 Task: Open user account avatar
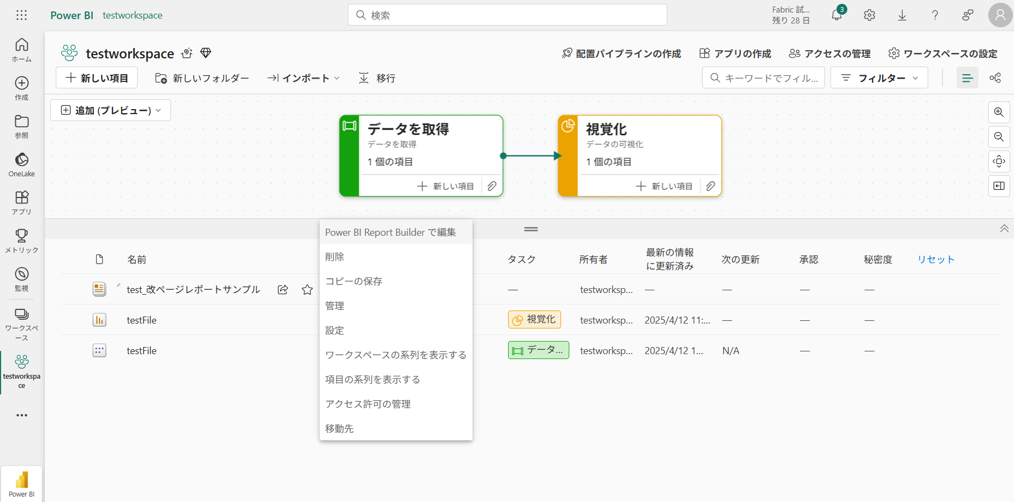[1000, 15]
